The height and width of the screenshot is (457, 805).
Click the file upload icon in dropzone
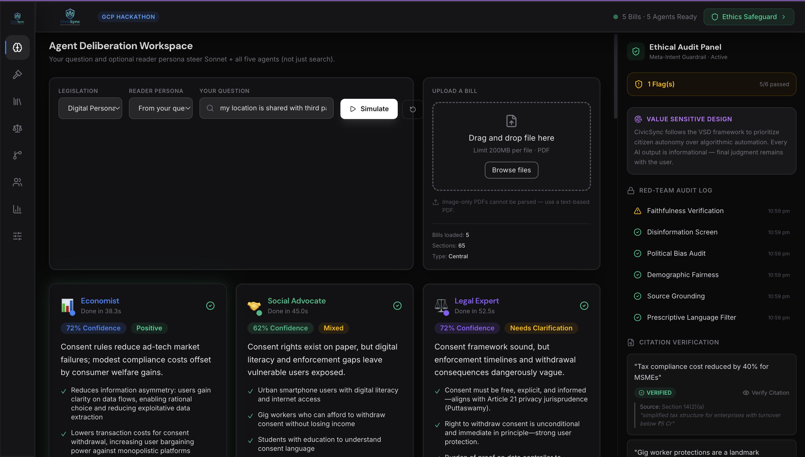(x=511, y=121)
